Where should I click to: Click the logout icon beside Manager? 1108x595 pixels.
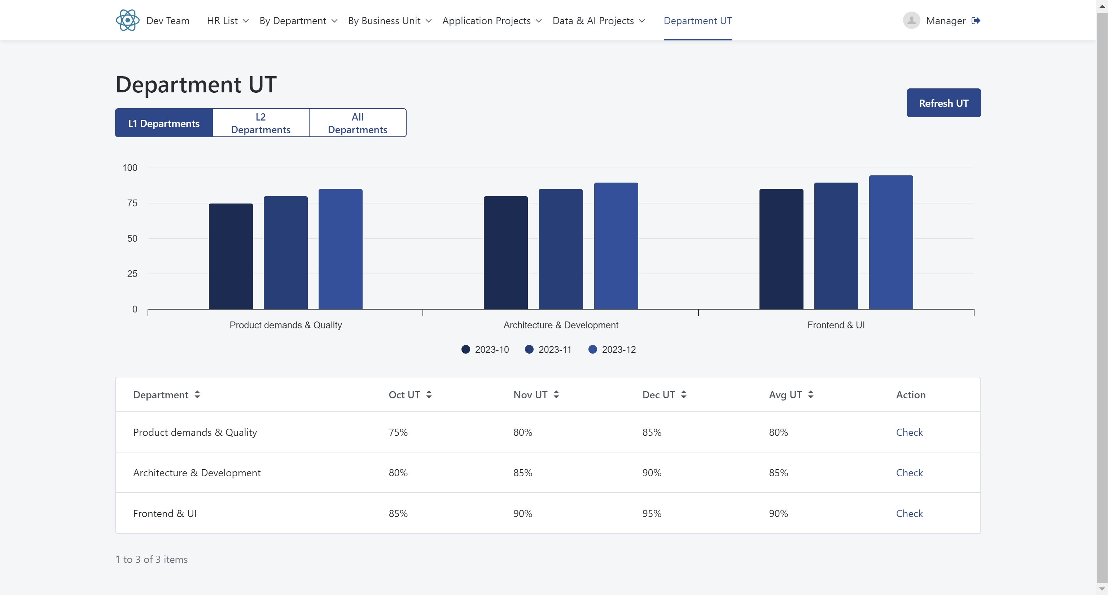click(976, 21)
